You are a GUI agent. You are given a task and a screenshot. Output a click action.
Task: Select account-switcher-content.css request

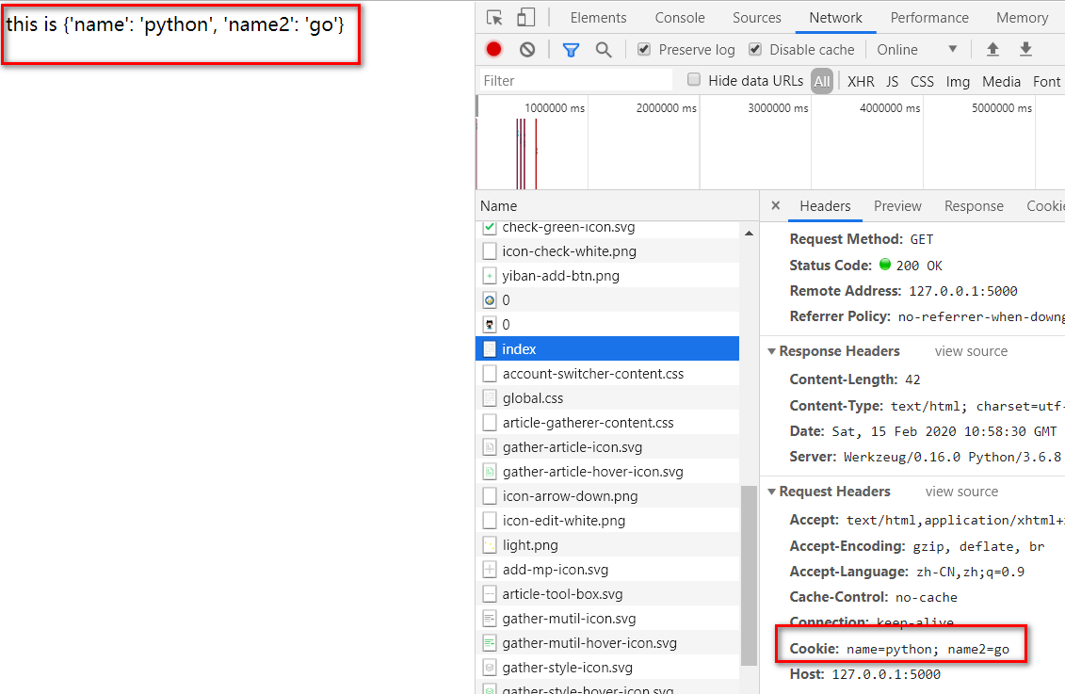pyautogui.click(x=607, y=374)
